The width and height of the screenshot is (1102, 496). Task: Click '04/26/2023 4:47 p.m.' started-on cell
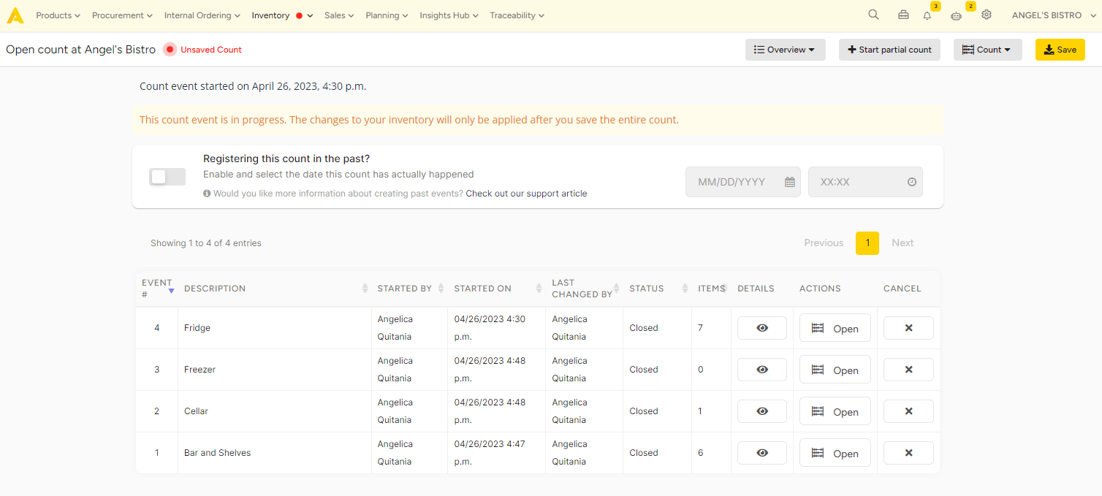[496, 453]
